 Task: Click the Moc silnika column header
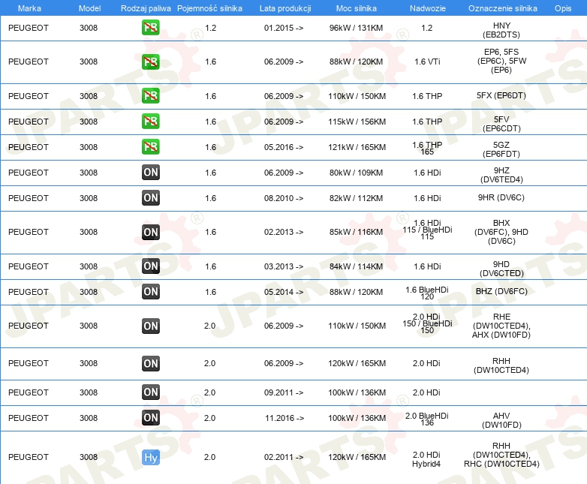click(356, 8)
